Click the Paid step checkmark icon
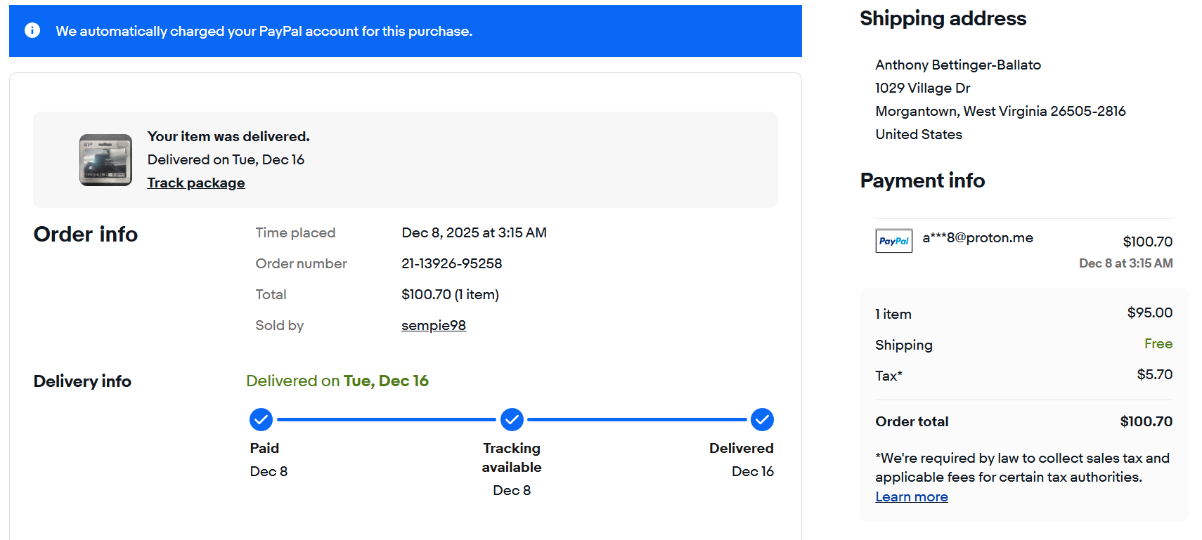Viewport: 1202px width, 540px height. 261,420
